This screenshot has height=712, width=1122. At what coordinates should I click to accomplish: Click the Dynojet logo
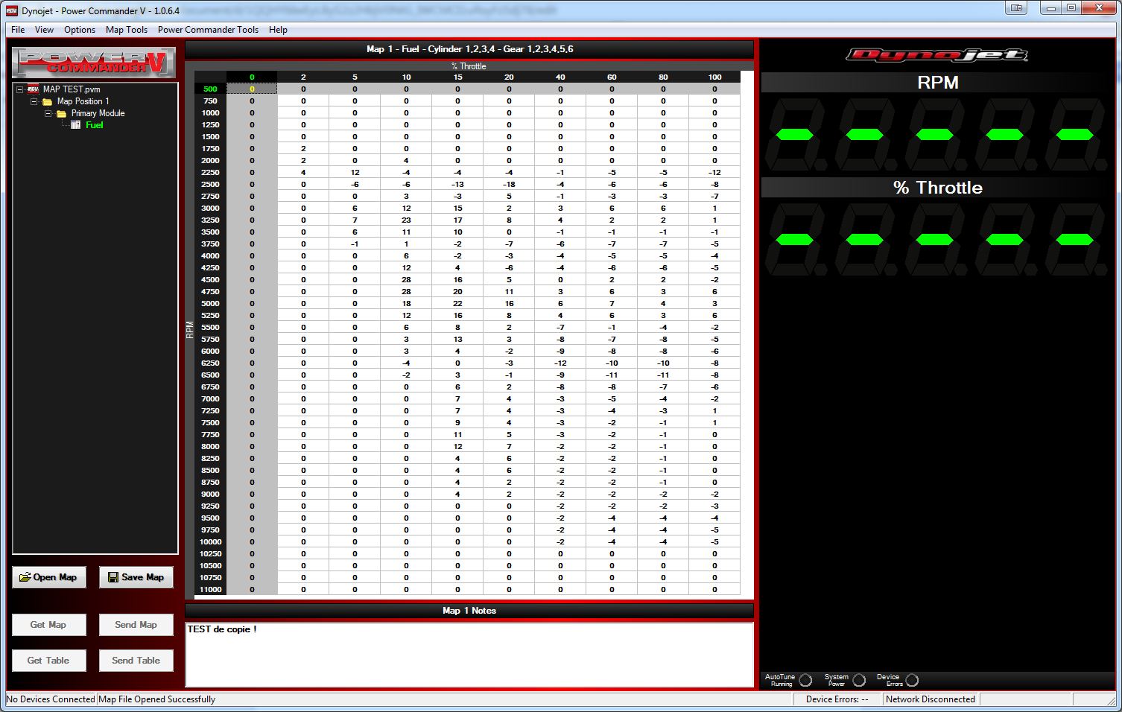click(x=937, y=54)
